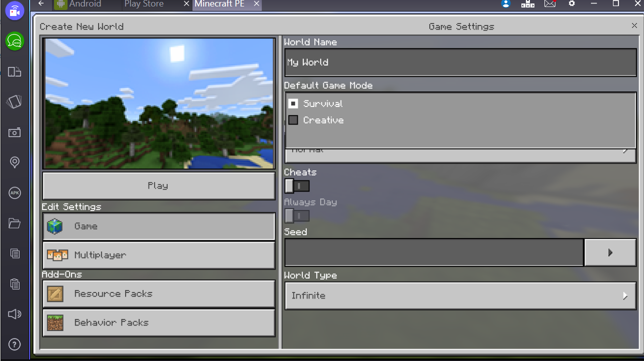Screen dimensions: 644x361
Task: Click the copy icon in the sidebar
Action: point(15,253)
